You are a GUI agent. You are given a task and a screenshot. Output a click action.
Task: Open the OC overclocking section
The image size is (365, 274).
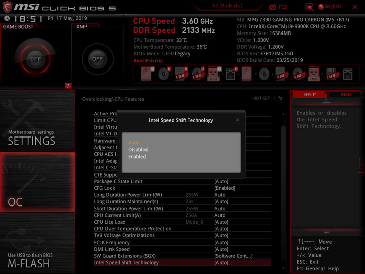tap(37, 182)
